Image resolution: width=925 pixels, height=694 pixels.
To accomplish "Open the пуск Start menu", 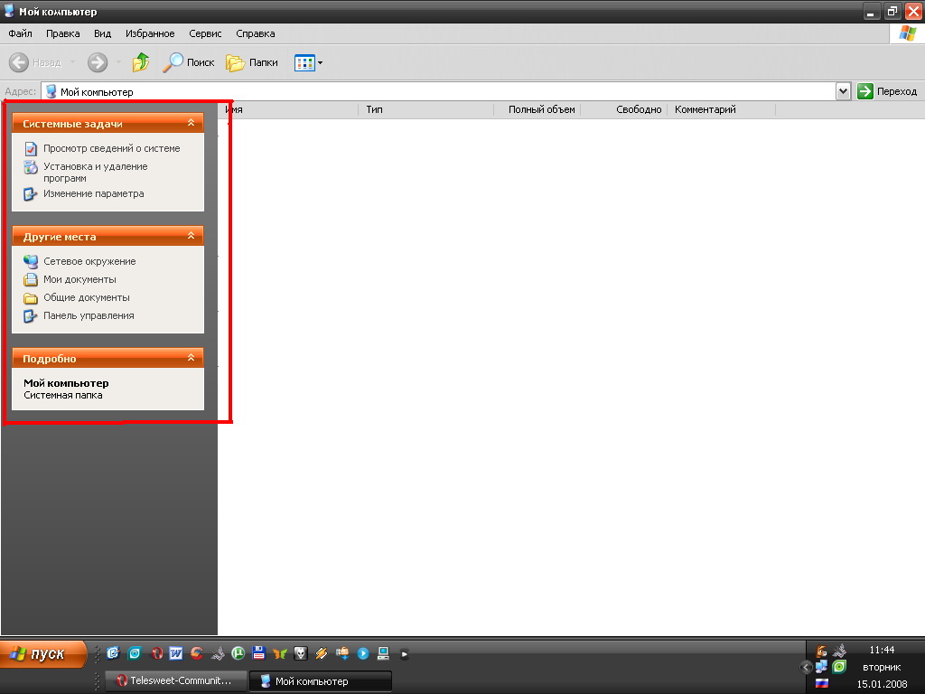I will [x=42, y=654].
